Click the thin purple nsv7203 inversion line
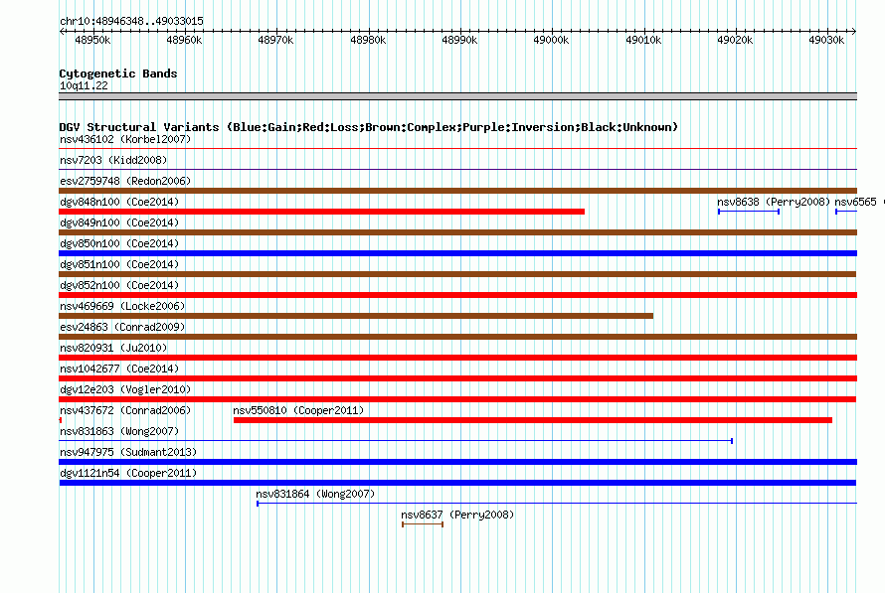This screenshot has height=593, width=885. [457, 170]
